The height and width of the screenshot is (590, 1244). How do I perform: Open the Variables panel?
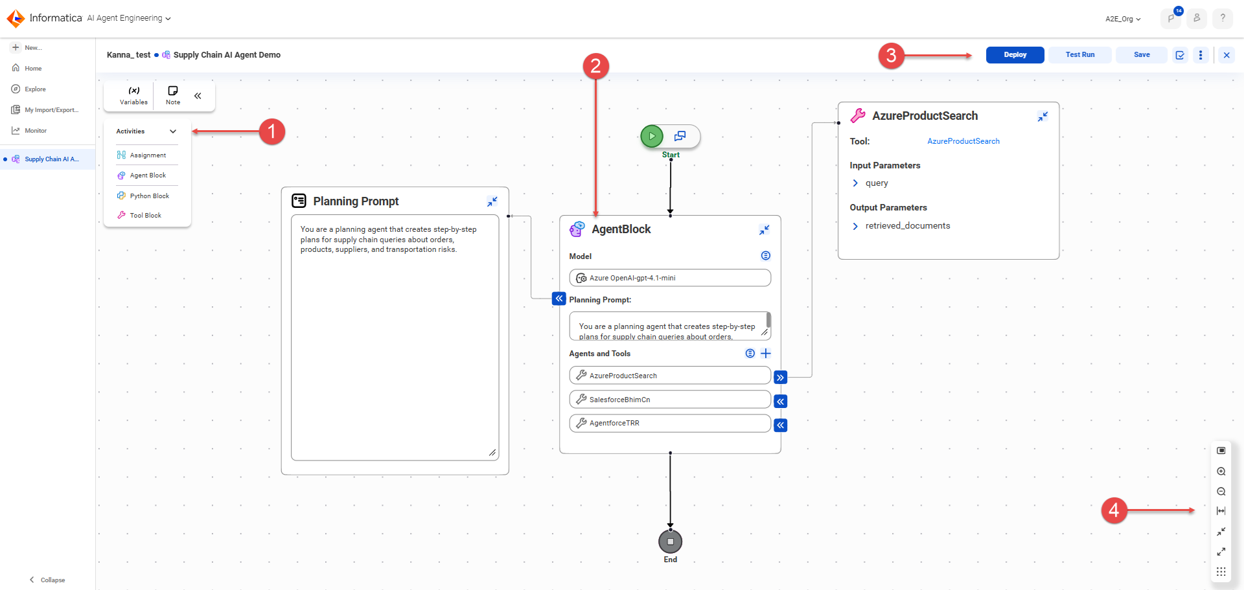[x=133, y=96]
